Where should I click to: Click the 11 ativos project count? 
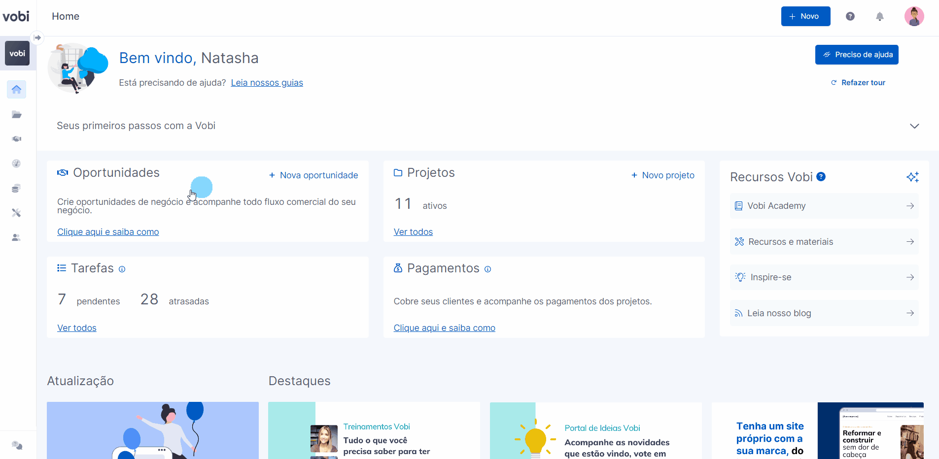pyautogui.click(x=420, y=204)
